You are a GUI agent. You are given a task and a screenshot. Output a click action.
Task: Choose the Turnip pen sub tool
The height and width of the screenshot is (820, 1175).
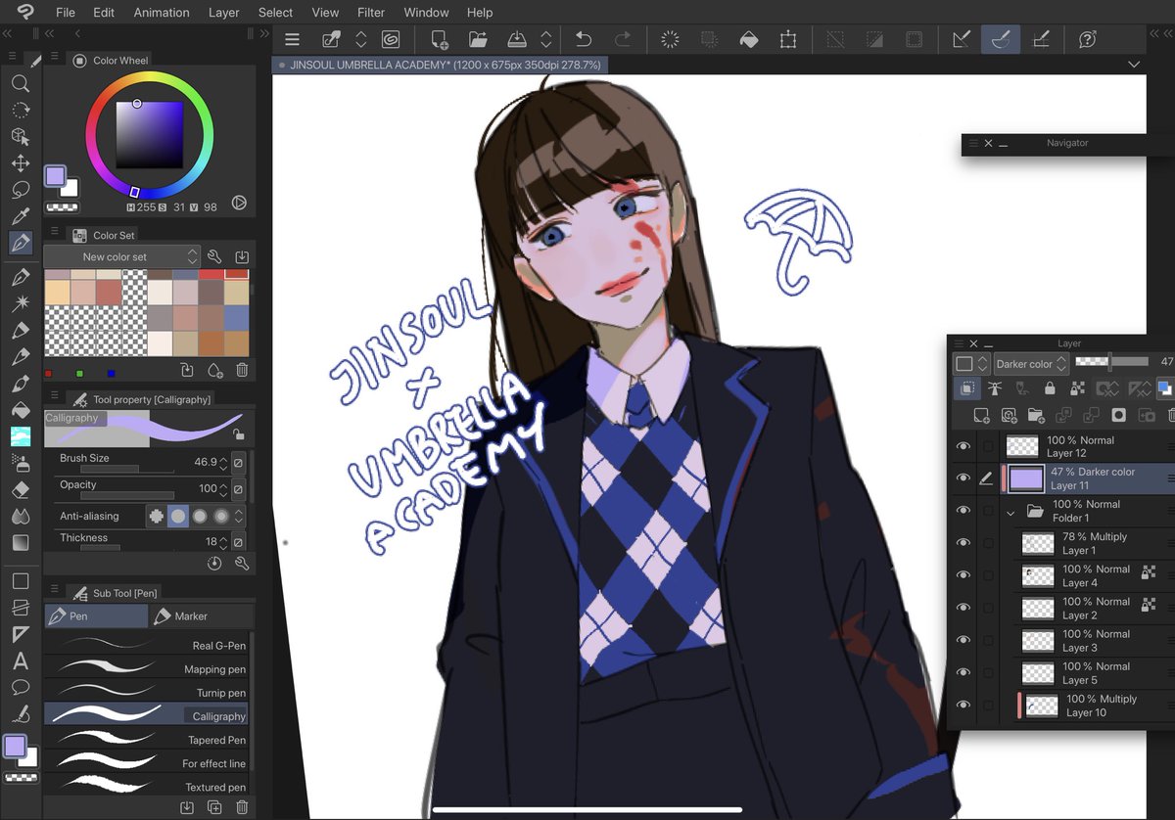(x=146, y=692)
